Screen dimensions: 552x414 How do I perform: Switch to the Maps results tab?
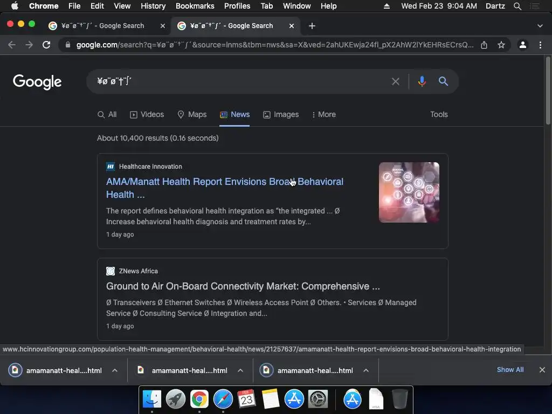click(x=192, y=114)
